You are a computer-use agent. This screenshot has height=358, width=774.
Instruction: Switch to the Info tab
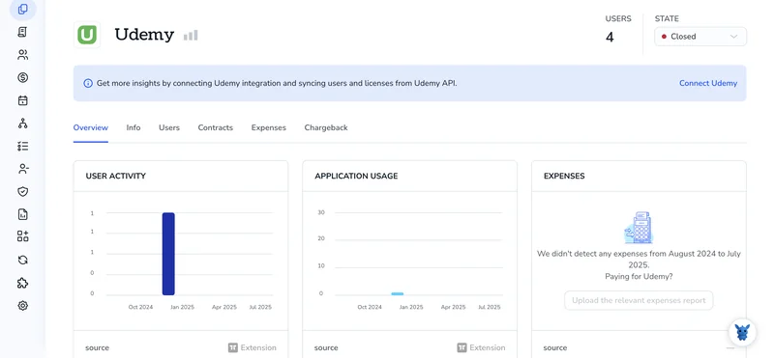point(134,127)
